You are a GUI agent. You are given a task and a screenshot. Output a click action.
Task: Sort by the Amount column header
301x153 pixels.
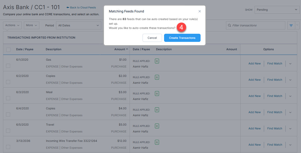tap(121, 49)
